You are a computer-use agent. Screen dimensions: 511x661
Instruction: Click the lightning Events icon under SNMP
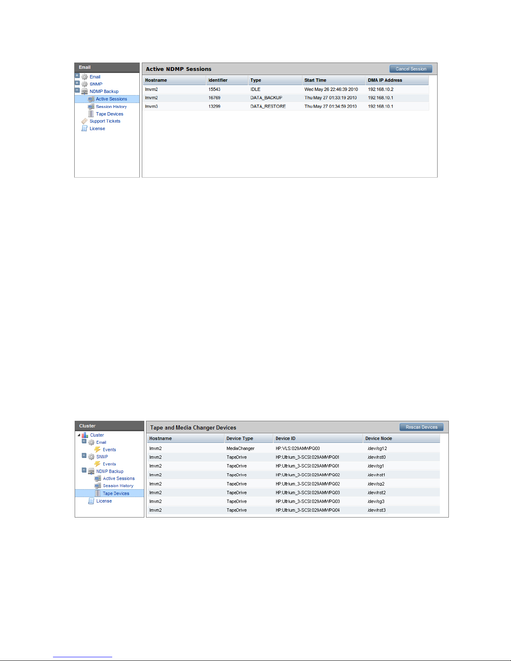point(98,464)
